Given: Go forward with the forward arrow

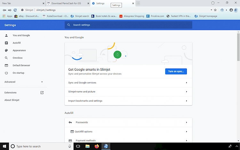Looking at the screenshot, I should click(x=10, y=10).
